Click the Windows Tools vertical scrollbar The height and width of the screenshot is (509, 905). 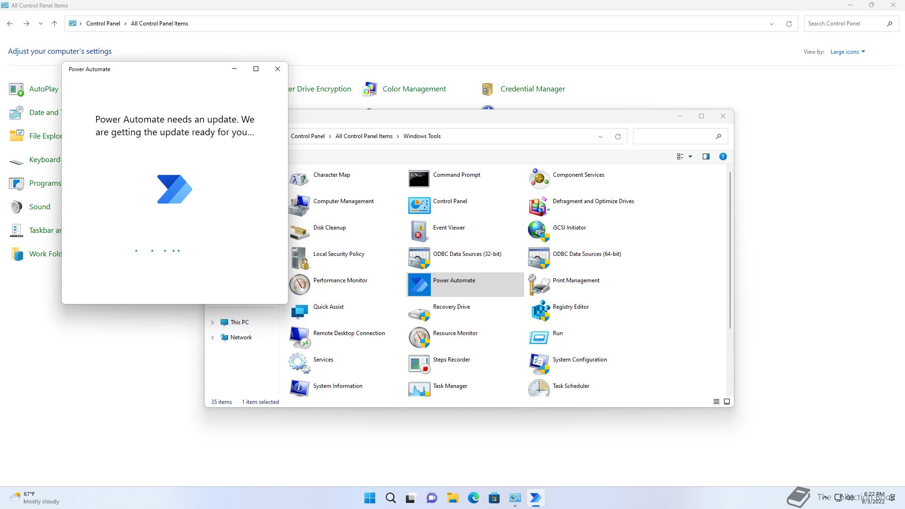click(730, 250)
